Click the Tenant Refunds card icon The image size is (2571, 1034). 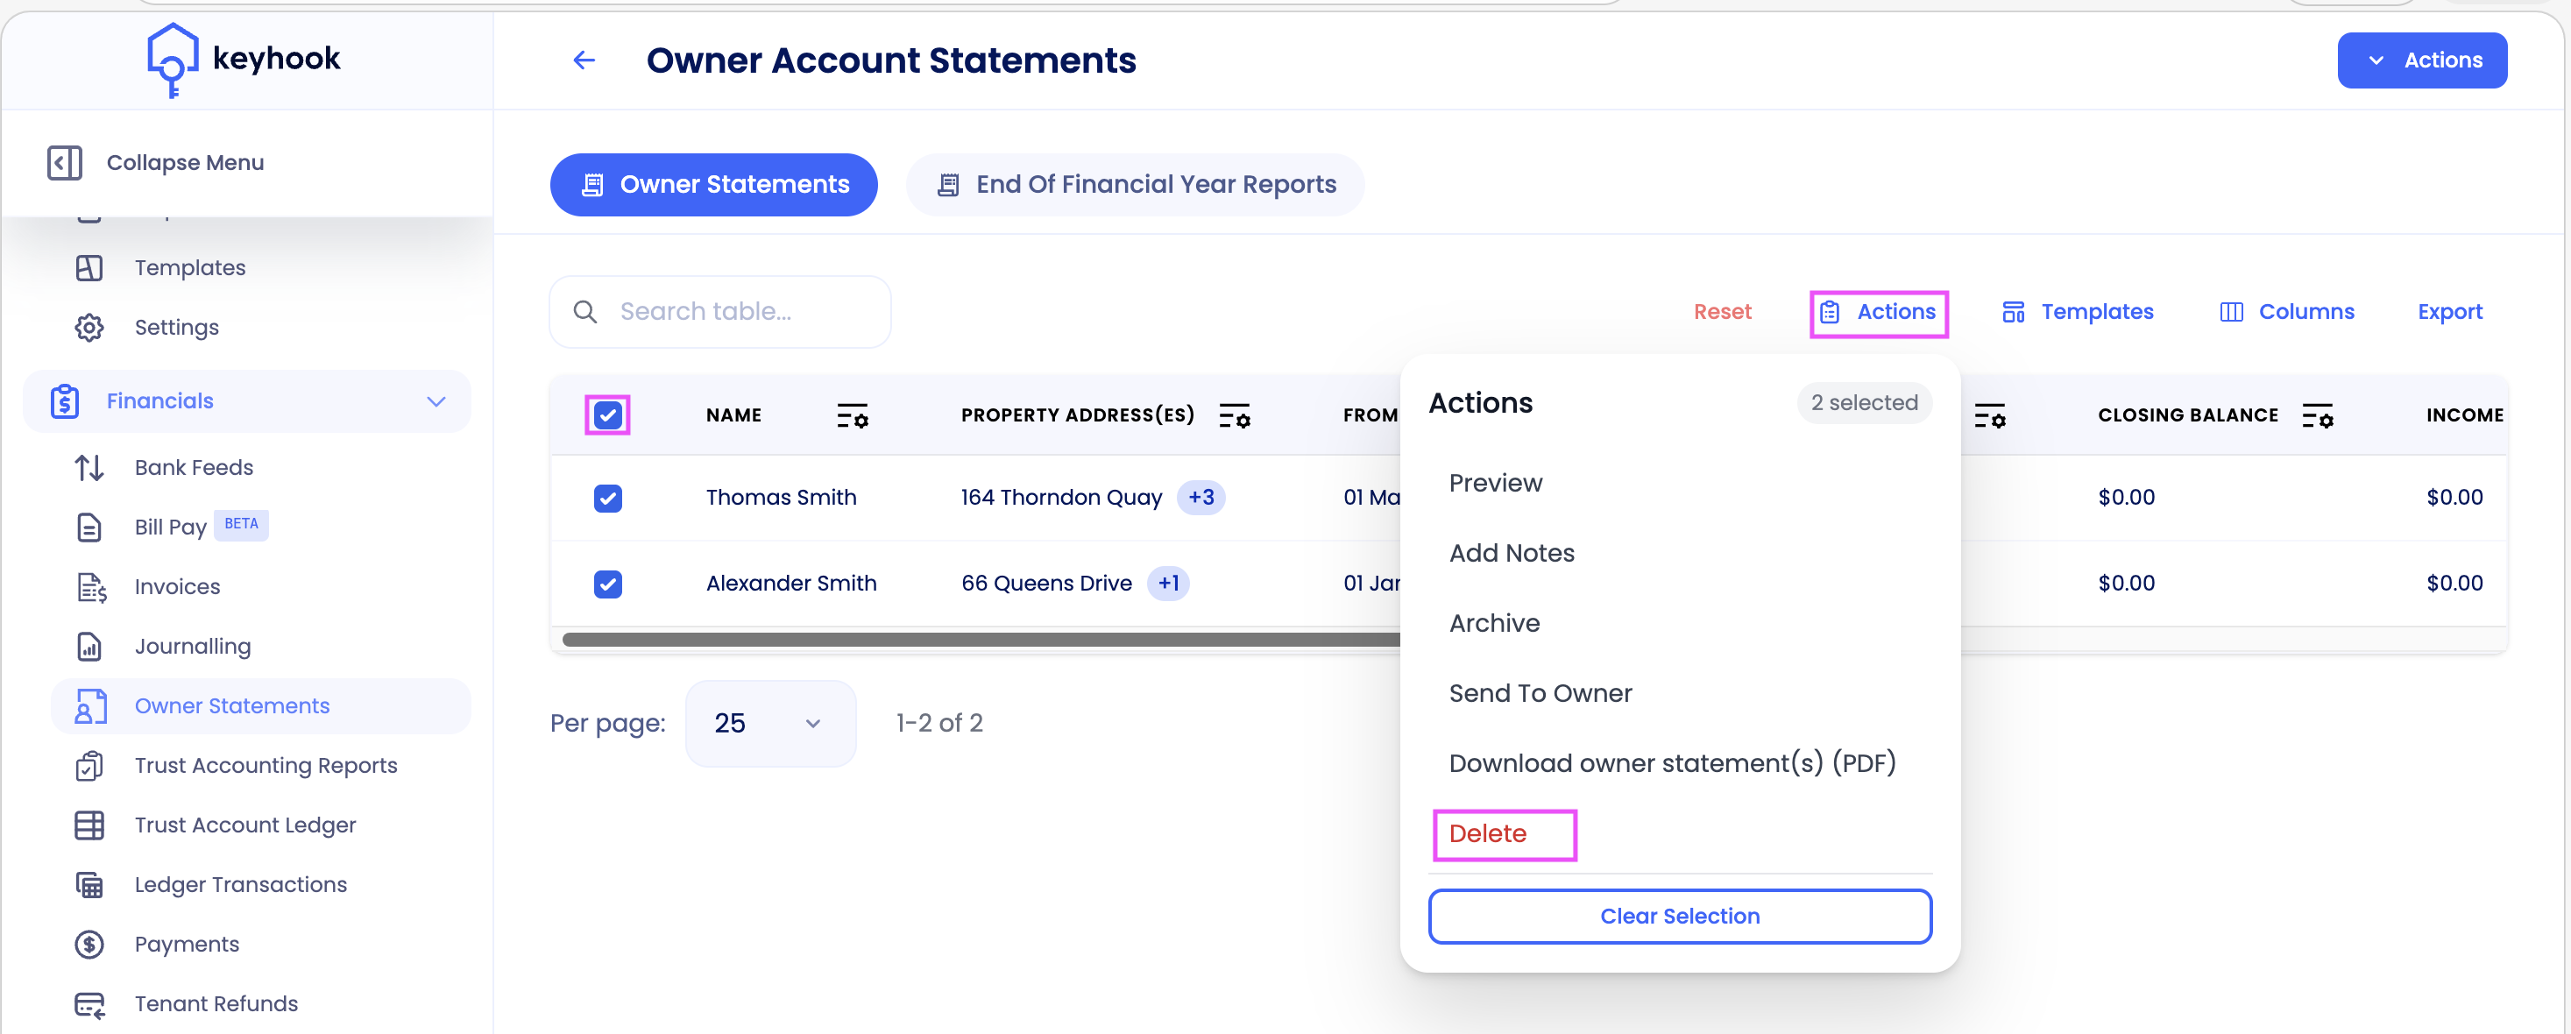(x=90, y=1004)
